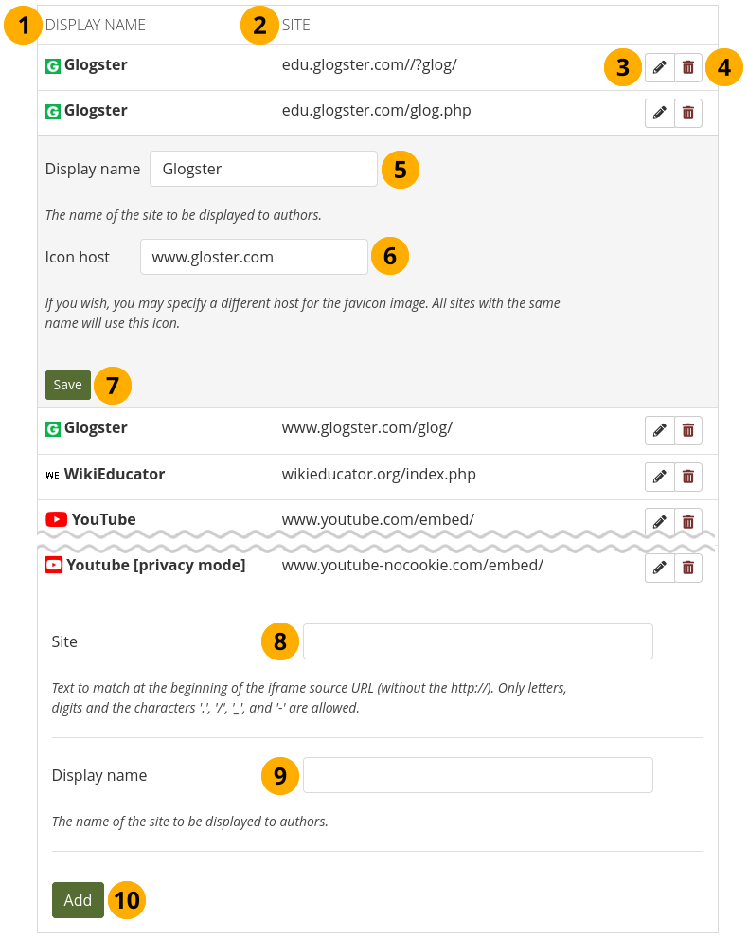
Task: Click the Glogster Display name field
Action: point(263,170)
